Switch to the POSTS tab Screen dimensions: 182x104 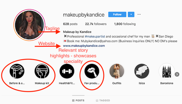78,100
